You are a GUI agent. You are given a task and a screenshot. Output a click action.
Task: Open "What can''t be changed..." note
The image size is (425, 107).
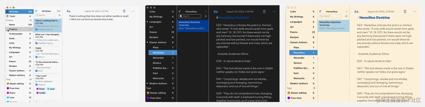pos(48,39)
